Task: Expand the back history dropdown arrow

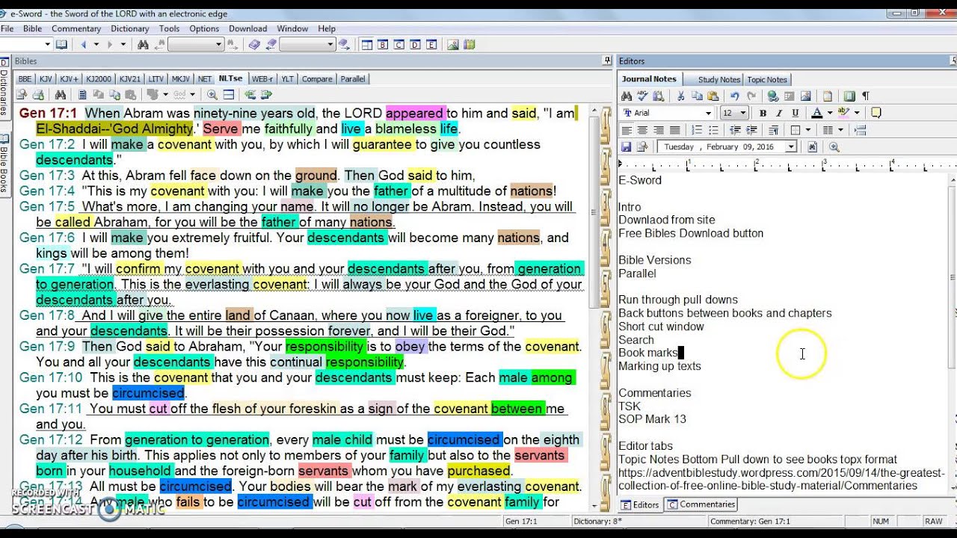Action: coord(96,45)
